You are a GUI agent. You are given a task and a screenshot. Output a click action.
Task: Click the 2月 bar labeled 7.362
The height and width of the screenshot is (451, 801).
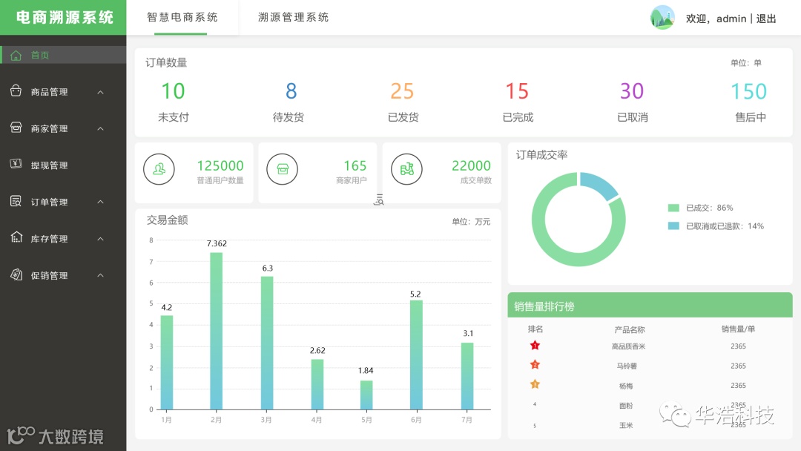tap(216, 331)
